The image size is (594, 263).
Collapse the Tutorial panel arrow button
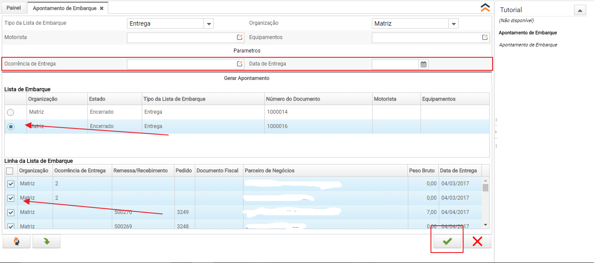[x=580, y=10]
